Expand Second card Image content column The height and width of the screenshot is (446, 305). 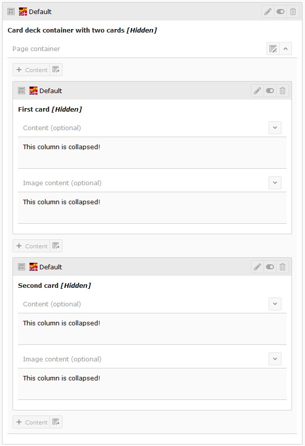coord(275,359)
